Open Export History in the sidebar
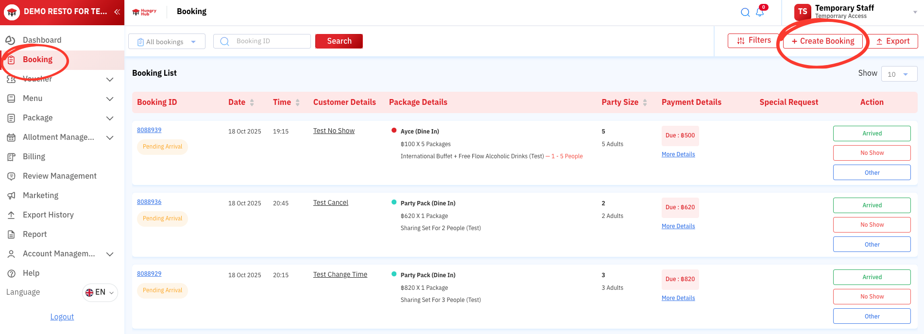Screen dimensions: 924x334 click(x=48, y=215)
